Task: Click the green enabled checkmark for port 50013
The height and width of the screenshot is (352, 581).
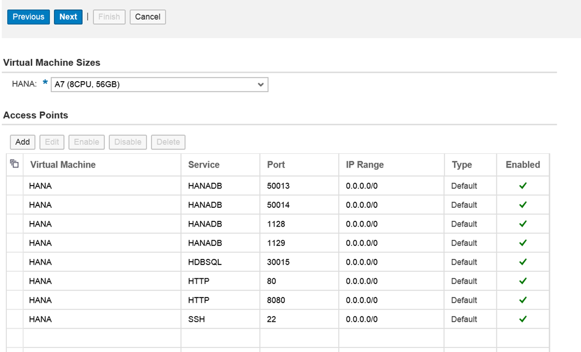Action: (523, 186)
